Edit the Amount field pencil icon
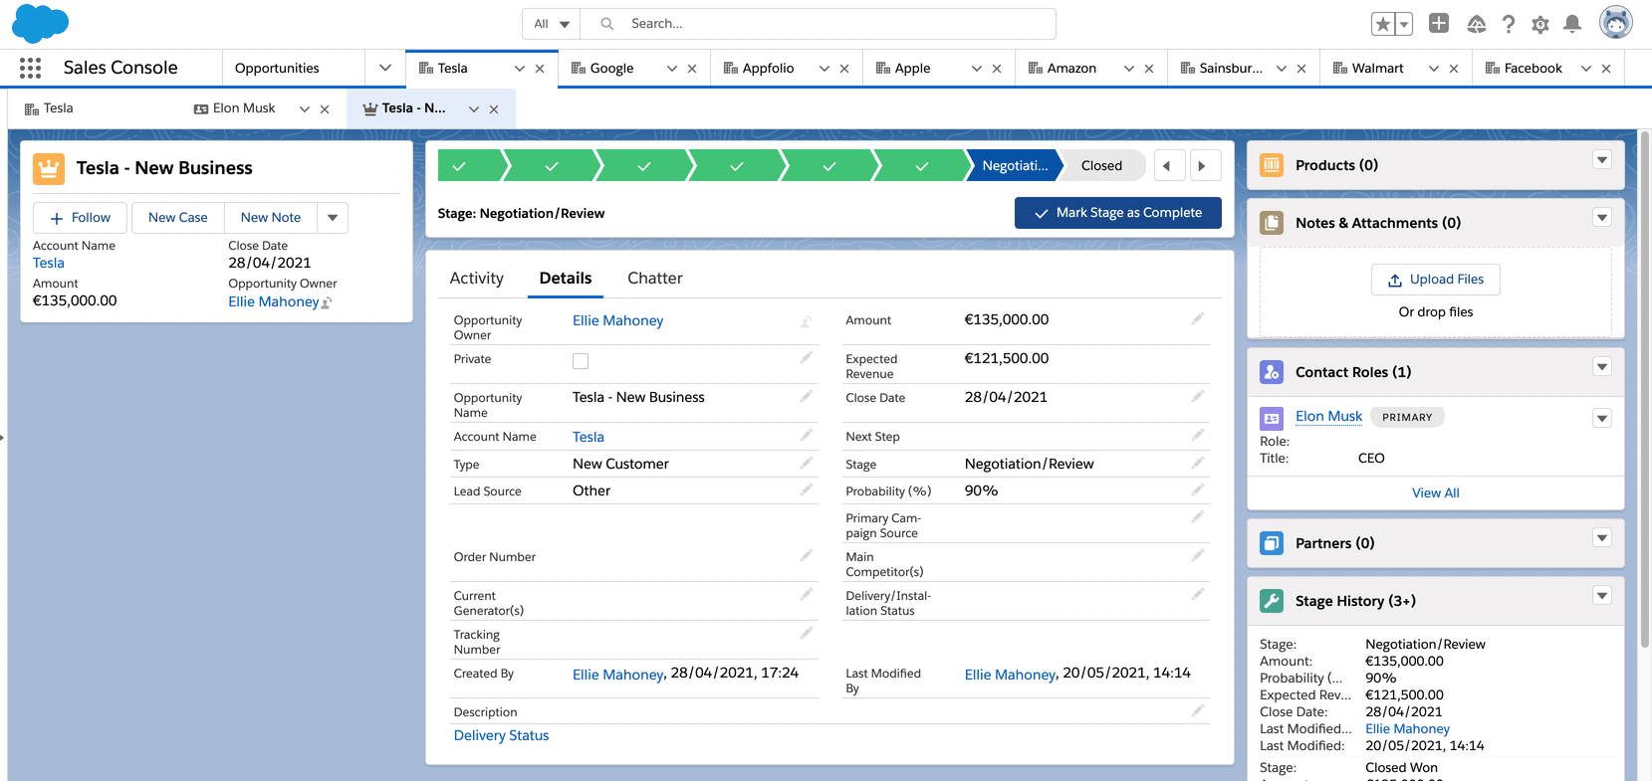This screenshot has height=781, width=1652. (x=1198, y=318)
